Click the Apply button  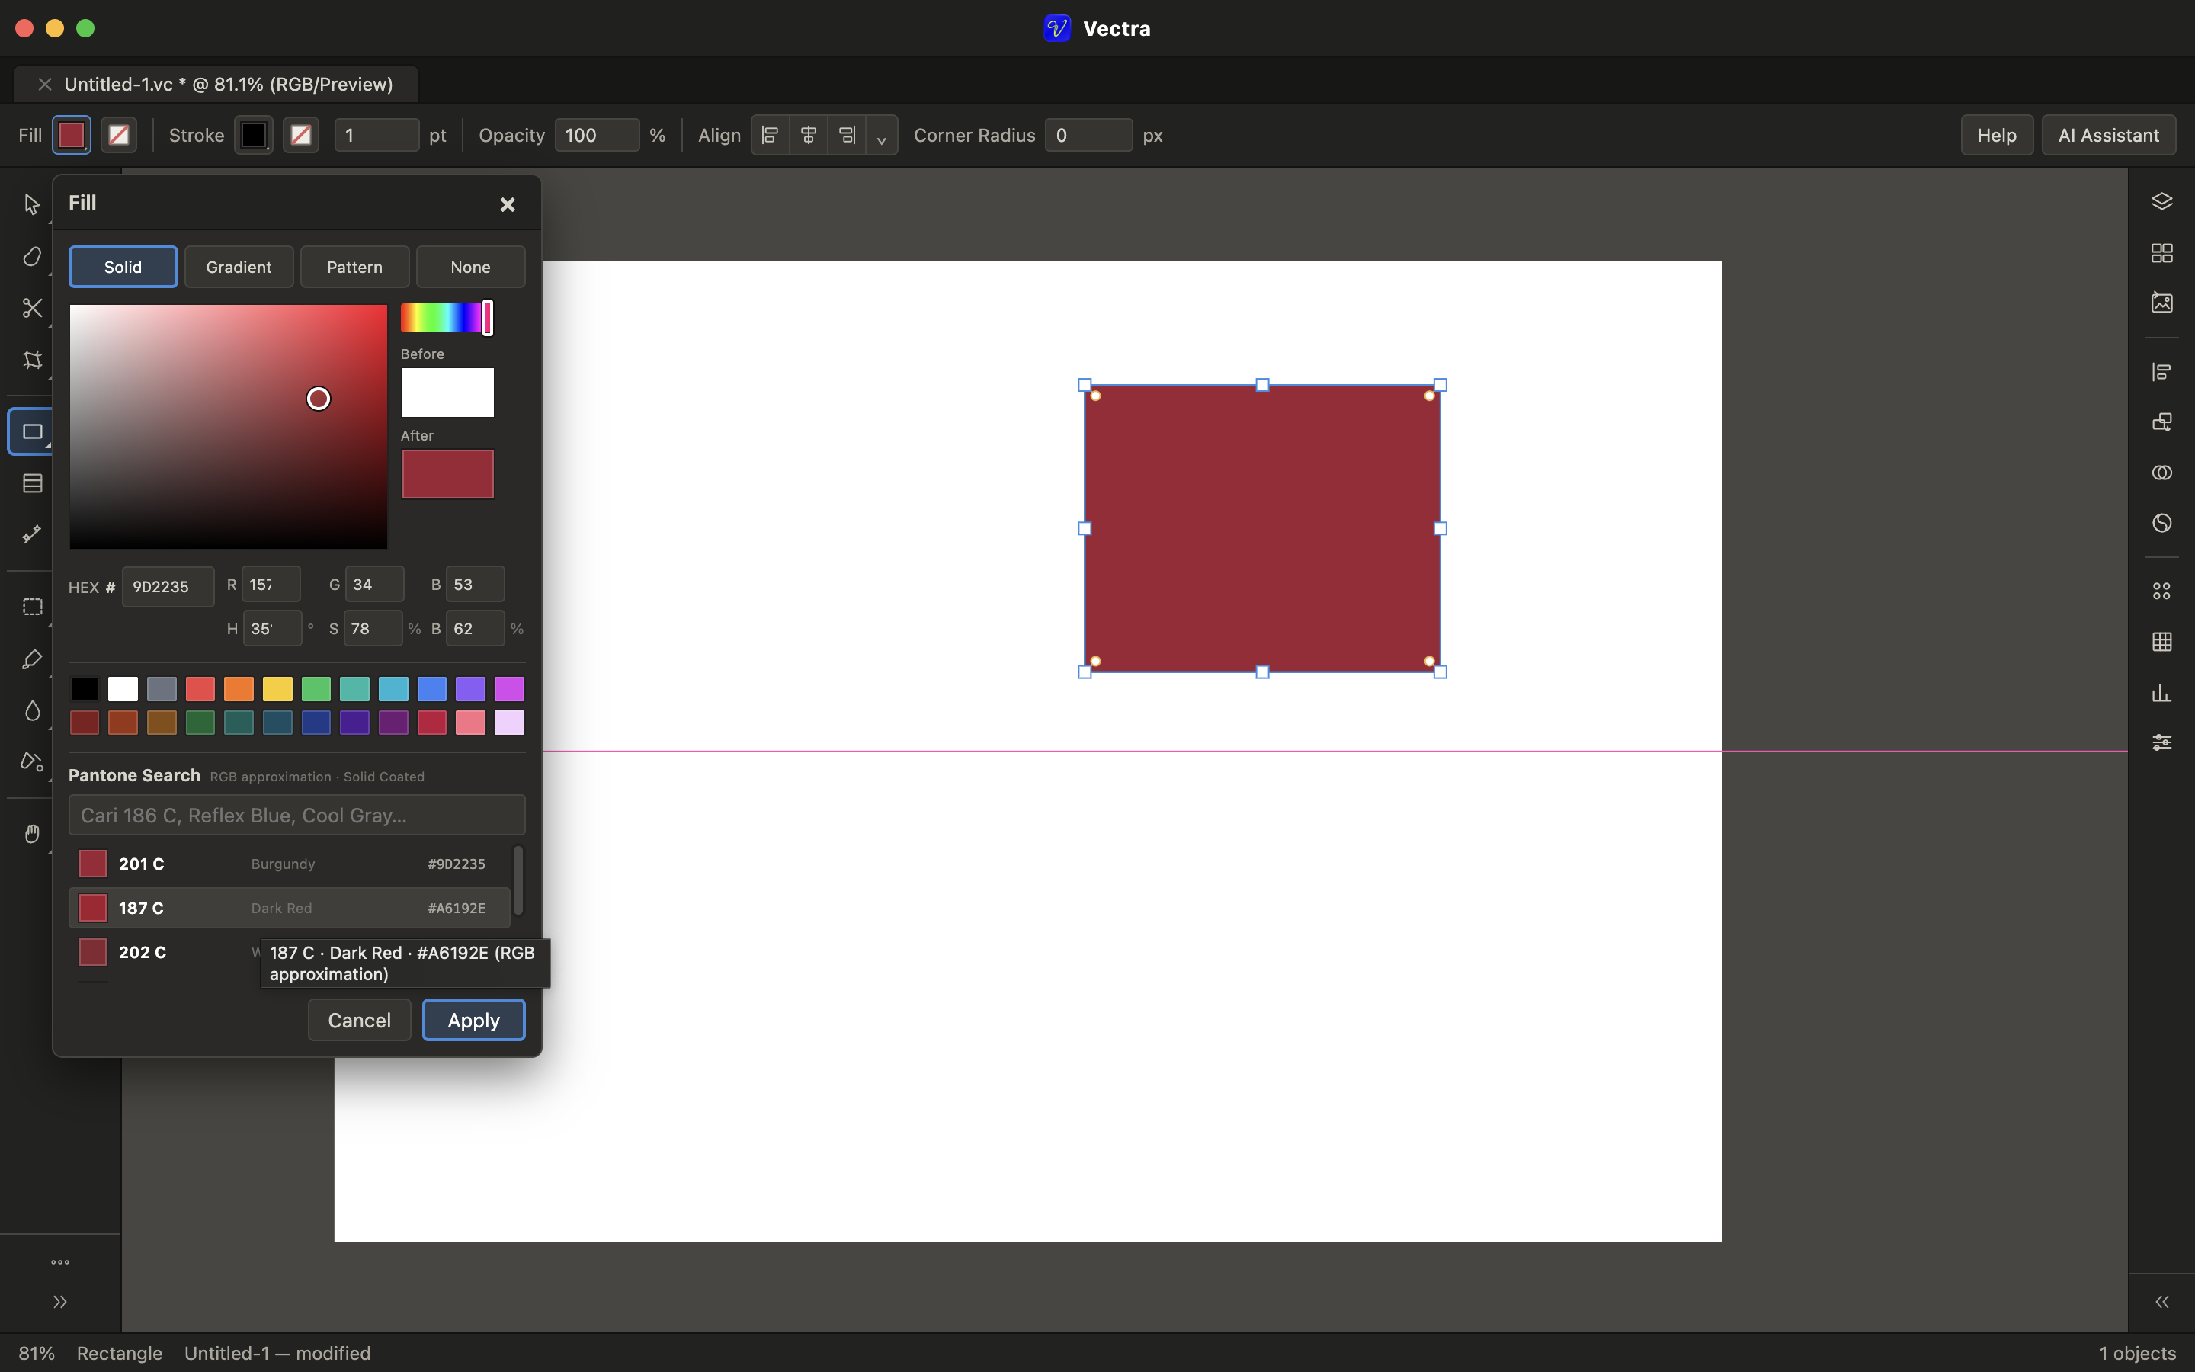pyautogui.click(x=473, y=1020)
